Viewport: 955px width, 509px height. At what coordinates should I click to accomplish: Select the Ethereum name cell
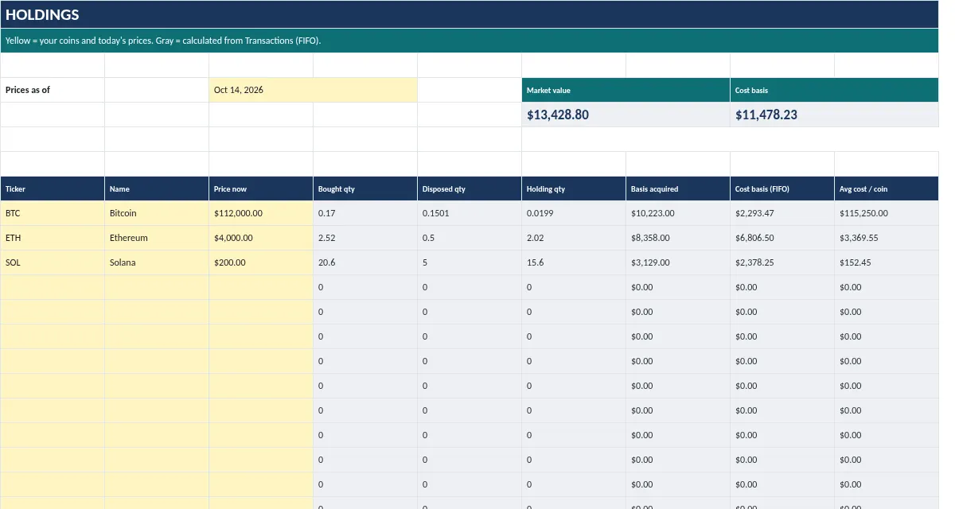point(157,238)
